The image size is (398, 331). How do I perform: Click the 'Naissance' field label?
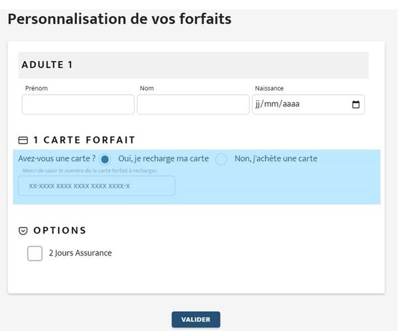coord(269,88)
